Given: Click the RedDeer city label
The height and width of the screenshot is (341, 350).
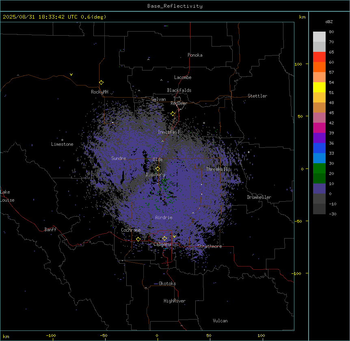Looking at the screenshot, I should tap(179, 103).
